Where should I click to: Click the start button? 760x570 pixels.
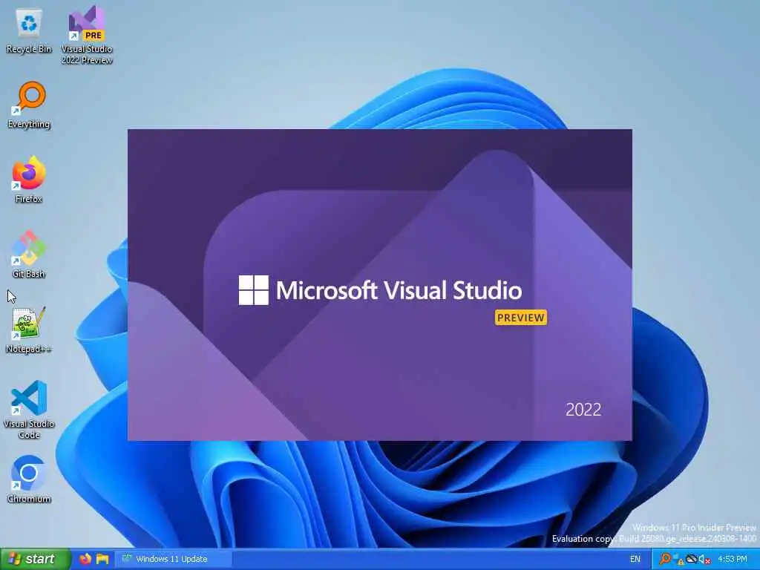point(35,559)
